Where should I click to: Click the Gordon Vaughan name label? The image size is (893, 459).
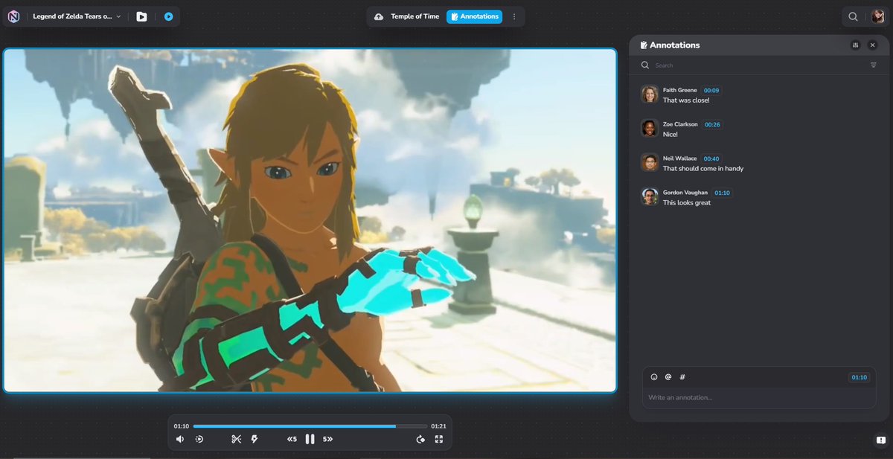point(685,193)
